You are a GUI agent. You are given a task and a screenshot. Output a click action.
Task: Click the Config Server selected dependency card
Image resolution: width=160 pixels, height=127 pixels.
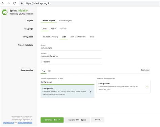[124, 87]
